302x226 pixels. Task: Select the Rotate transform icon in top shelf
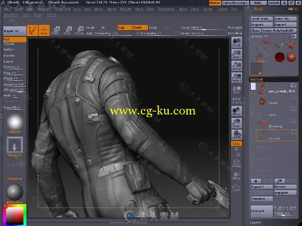point(80,31)
